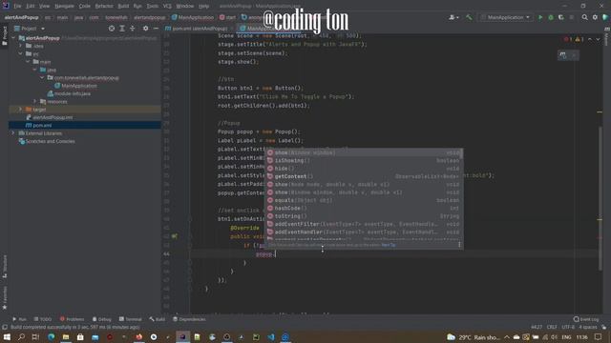
Task: Open the VCS menu
Action: point(167,7)
